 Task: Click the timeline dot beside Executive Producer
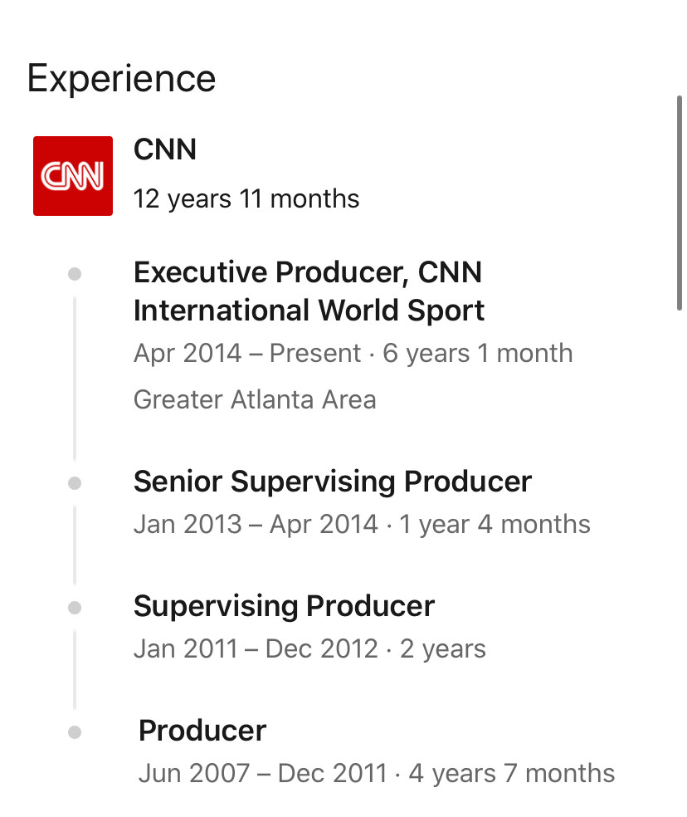click(x=75, y=274)
